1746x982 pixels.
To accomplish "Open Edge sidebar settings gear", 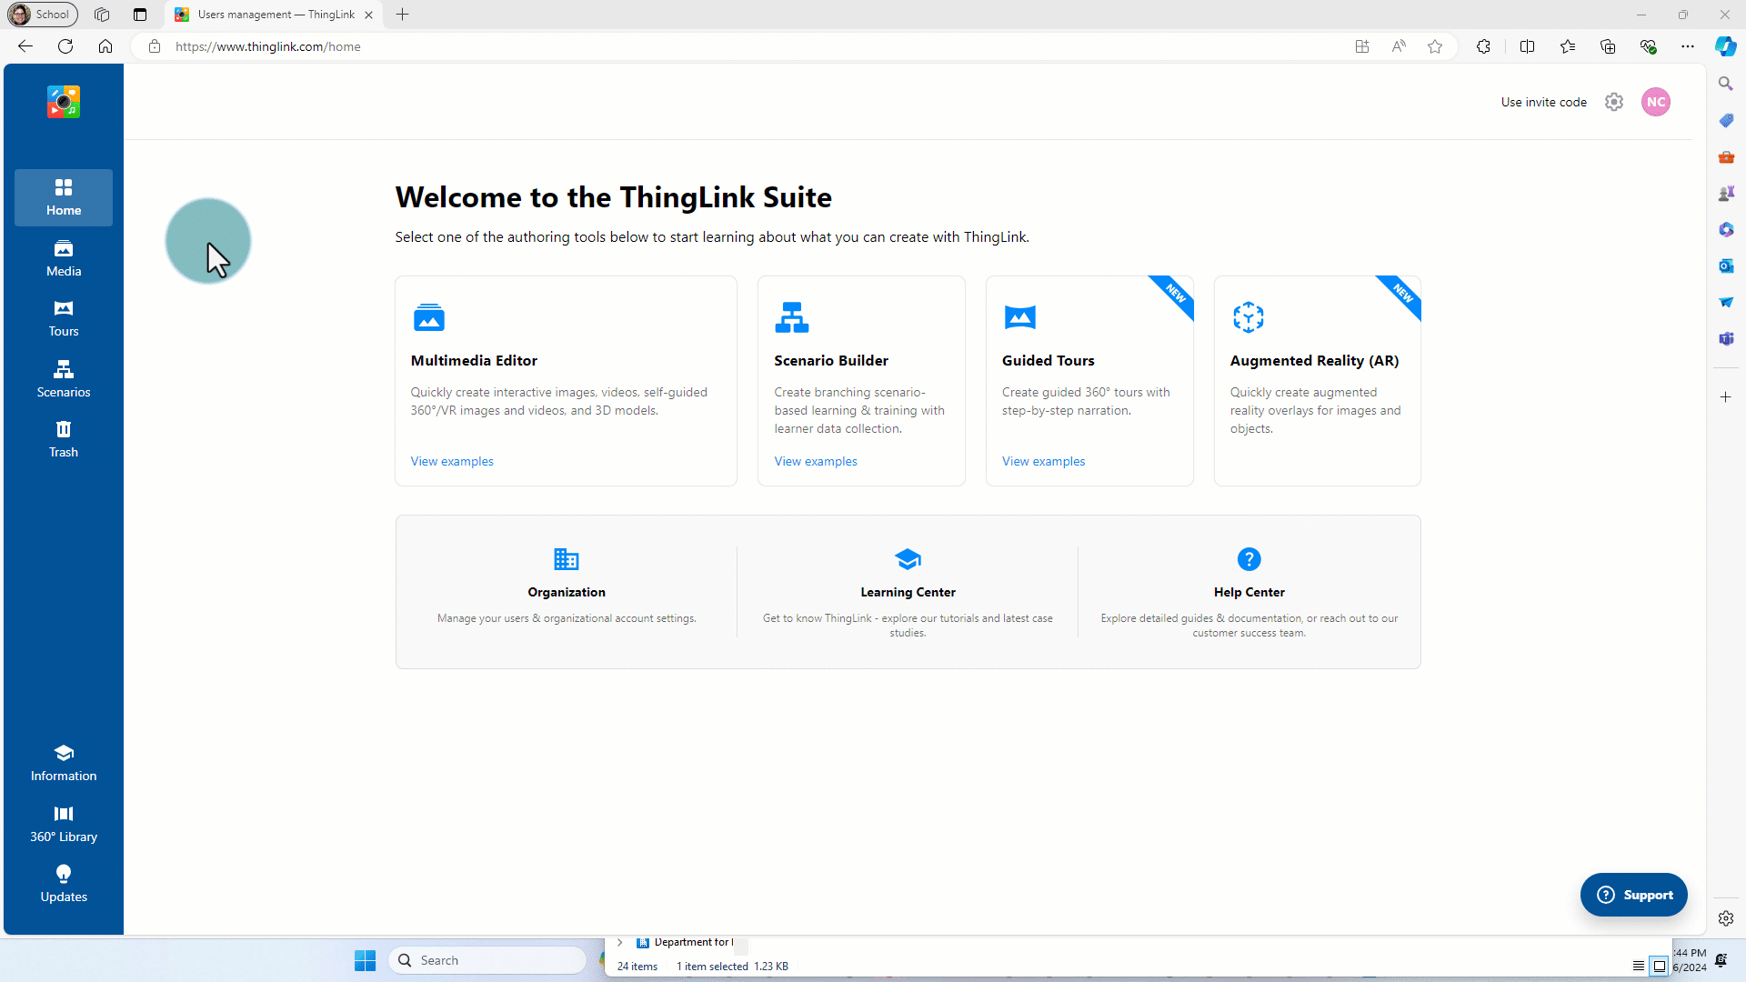I will click(1725, 918).
